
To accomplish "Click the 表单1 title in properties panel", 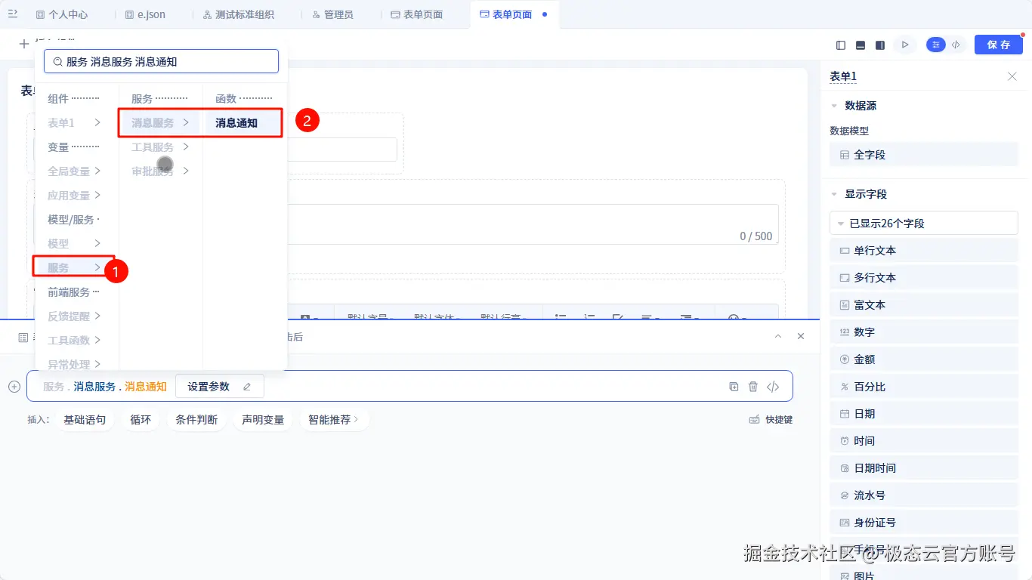I will (843, 76).
